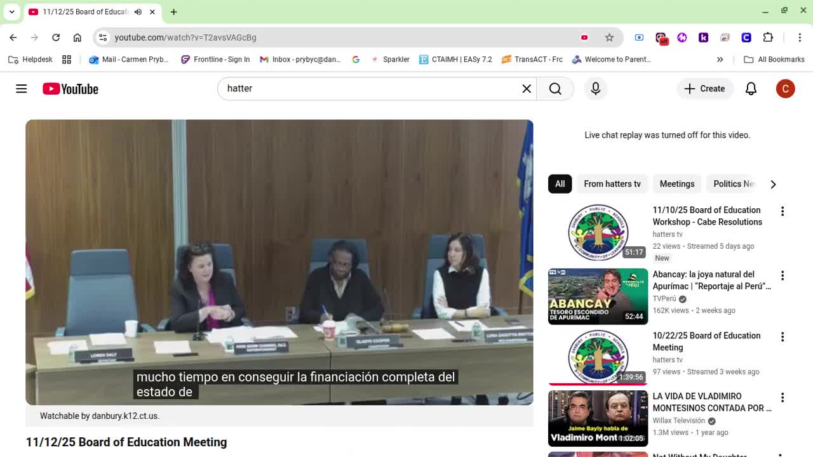Select the Meetings filter chip
Image resolution: width=813 pixels, height=457 pixels.
[x=677, y=183]
